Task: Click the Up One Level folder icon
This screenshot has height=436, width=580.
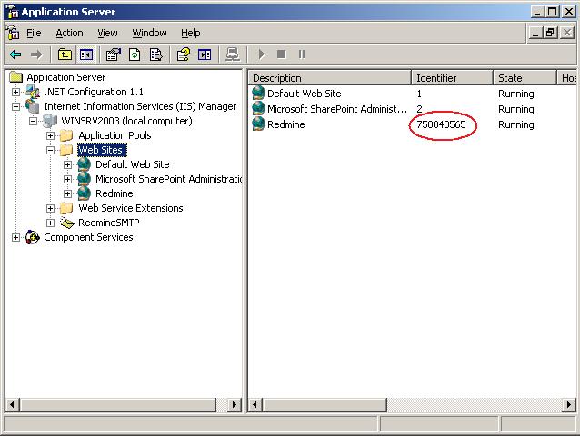Action: [65, 54]
